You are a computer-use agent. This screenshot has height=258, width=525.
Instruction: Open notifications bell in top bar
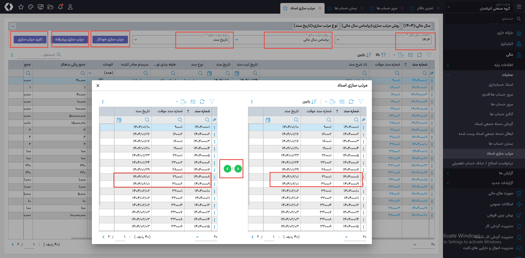pyautogui.click(x=60, y=7)
